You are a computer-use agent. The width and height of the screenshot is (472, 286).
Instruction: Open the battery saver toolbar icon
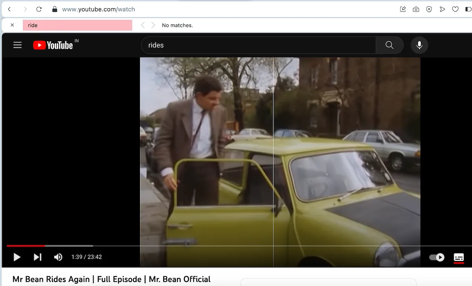[468, 9]
